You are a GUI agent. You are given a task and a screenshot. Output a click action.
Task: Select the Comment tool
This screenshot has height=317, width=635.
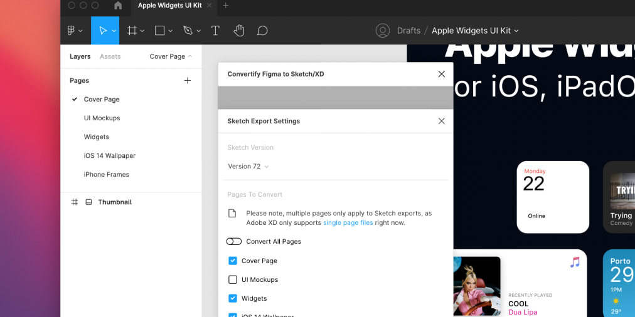point(262,31)
